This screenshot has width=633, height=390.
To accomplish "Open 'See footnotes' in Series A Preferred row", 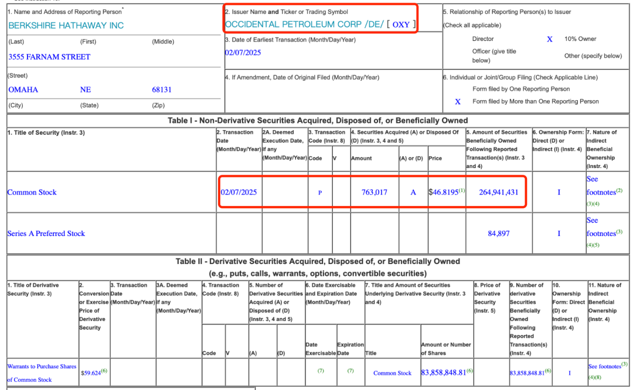I will click(x=601, y=227).
